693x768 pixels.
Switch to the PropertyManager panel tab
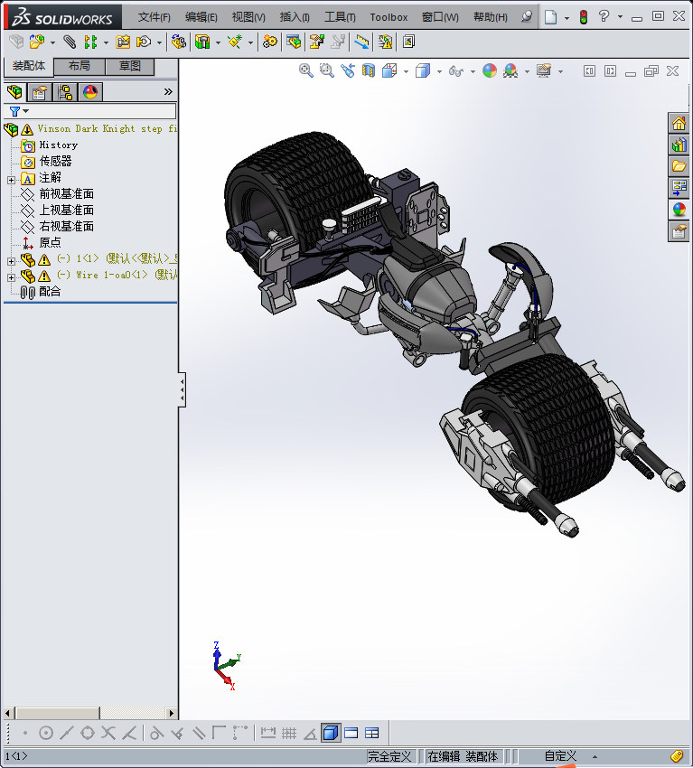click(39, 92)
